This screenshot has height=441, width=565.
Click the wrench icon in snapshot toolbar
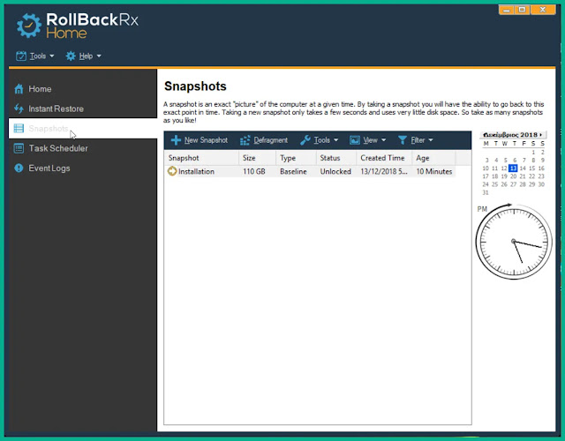coord(305,140)
